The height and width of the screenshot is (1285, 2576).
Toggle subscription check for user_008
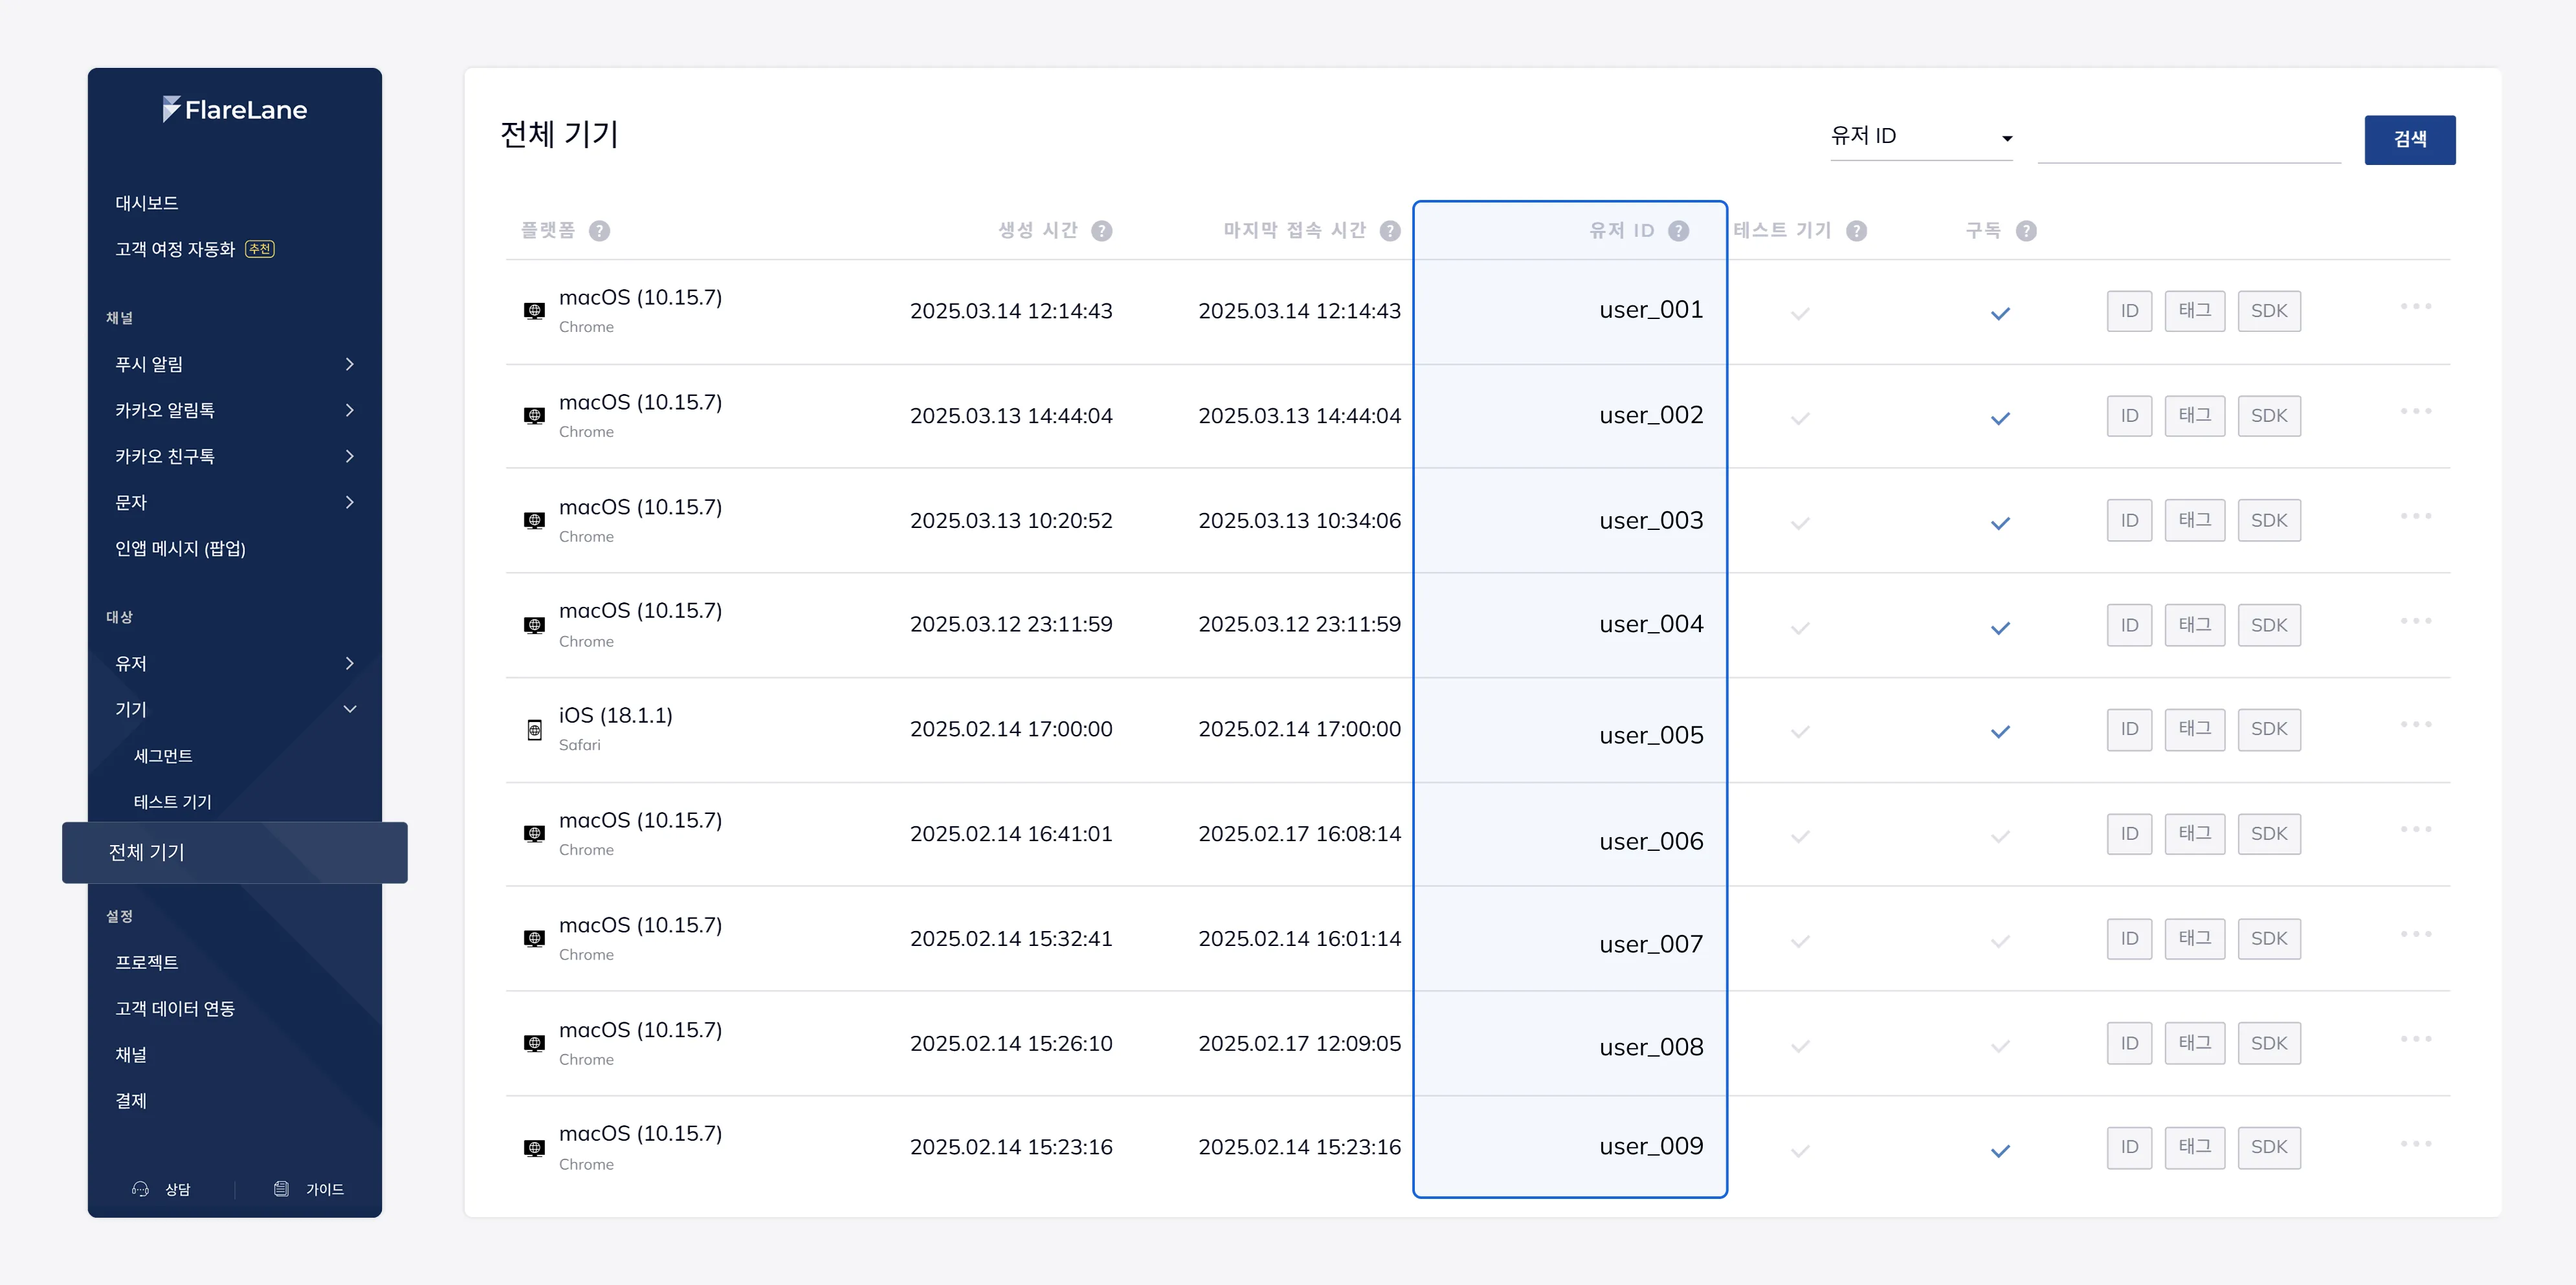point(2000,1047)
